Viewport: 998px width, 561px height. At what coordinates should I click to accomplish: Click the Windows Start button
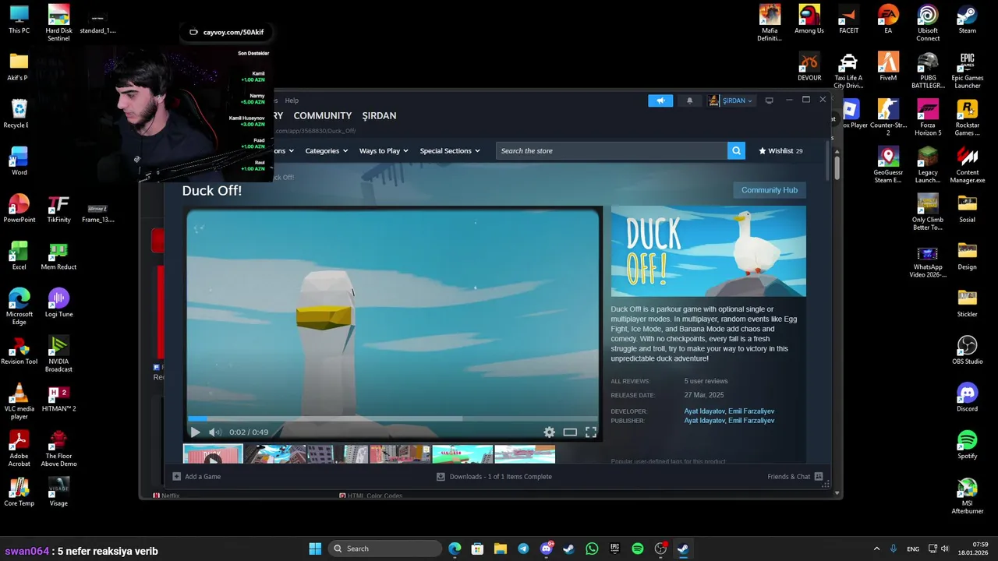click(x=315, y=549)
